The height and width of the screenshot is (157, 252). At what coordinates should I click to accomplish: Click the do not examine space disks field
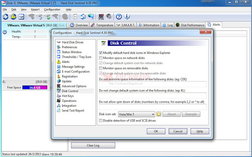point(153,84)
